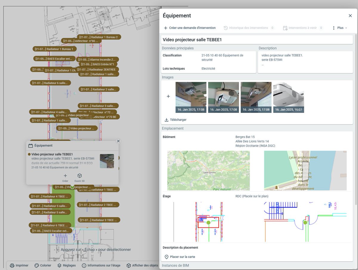358x270 pixels.
Task: Select the BAES Escalier ent... marker near top
Action: click(54, 59)
